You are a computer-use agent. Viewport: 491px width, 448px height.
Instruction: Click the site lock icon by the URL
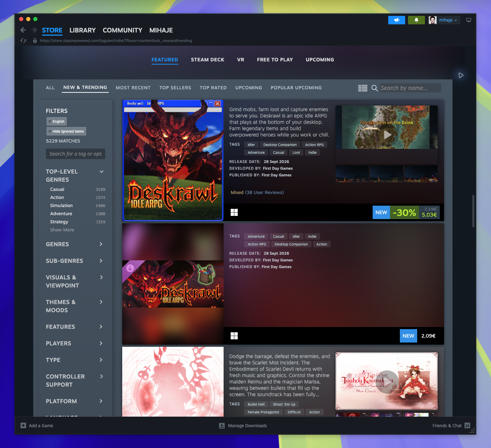click(35, 41)
